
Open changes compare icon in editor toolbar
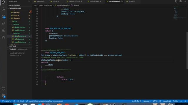(176, 1)
